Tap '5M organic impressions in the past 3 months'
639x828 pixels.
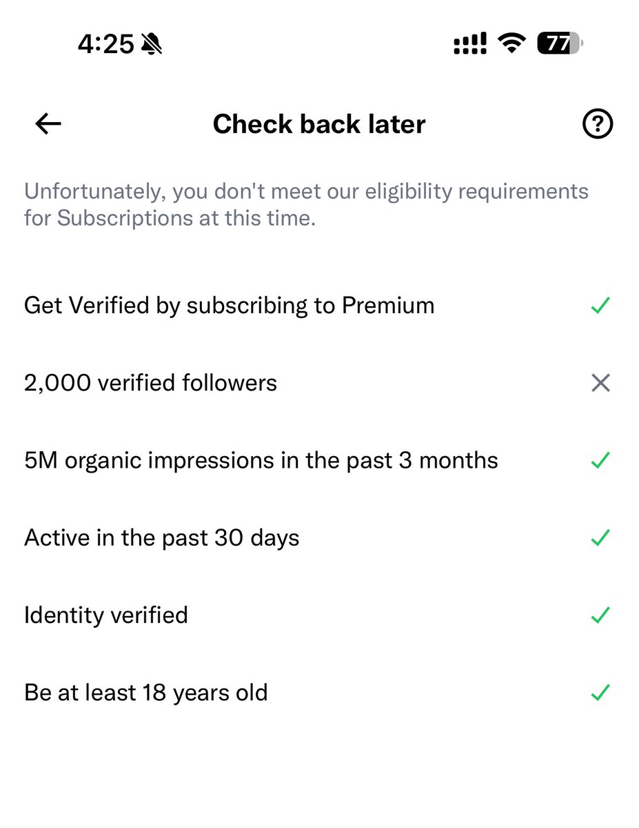coord(261,460)
